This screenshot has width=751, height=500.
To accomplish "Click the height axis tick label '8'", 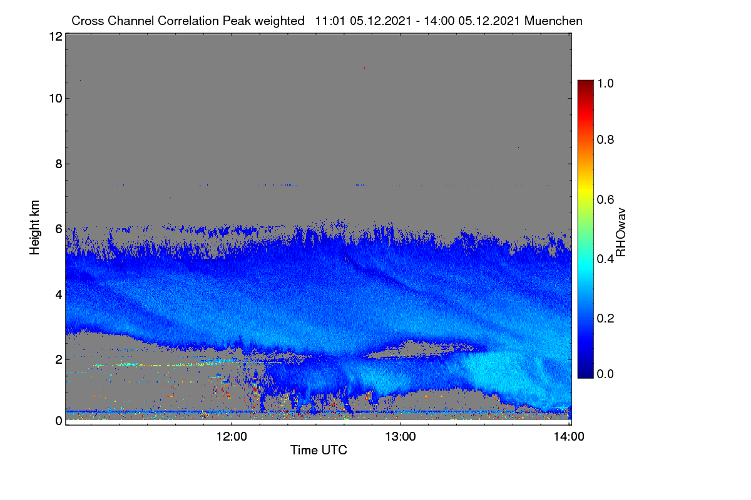I will click(x=58, y=164).
